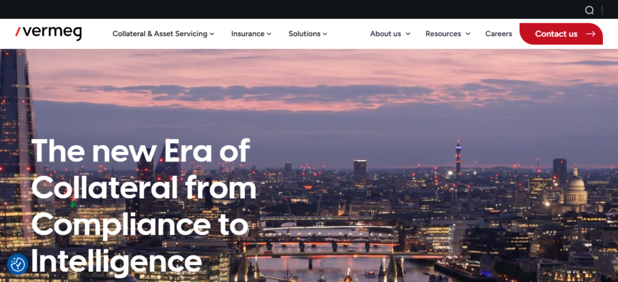Click the arrow inside Contact us
618x282 pixels.
tap(590, 34)
